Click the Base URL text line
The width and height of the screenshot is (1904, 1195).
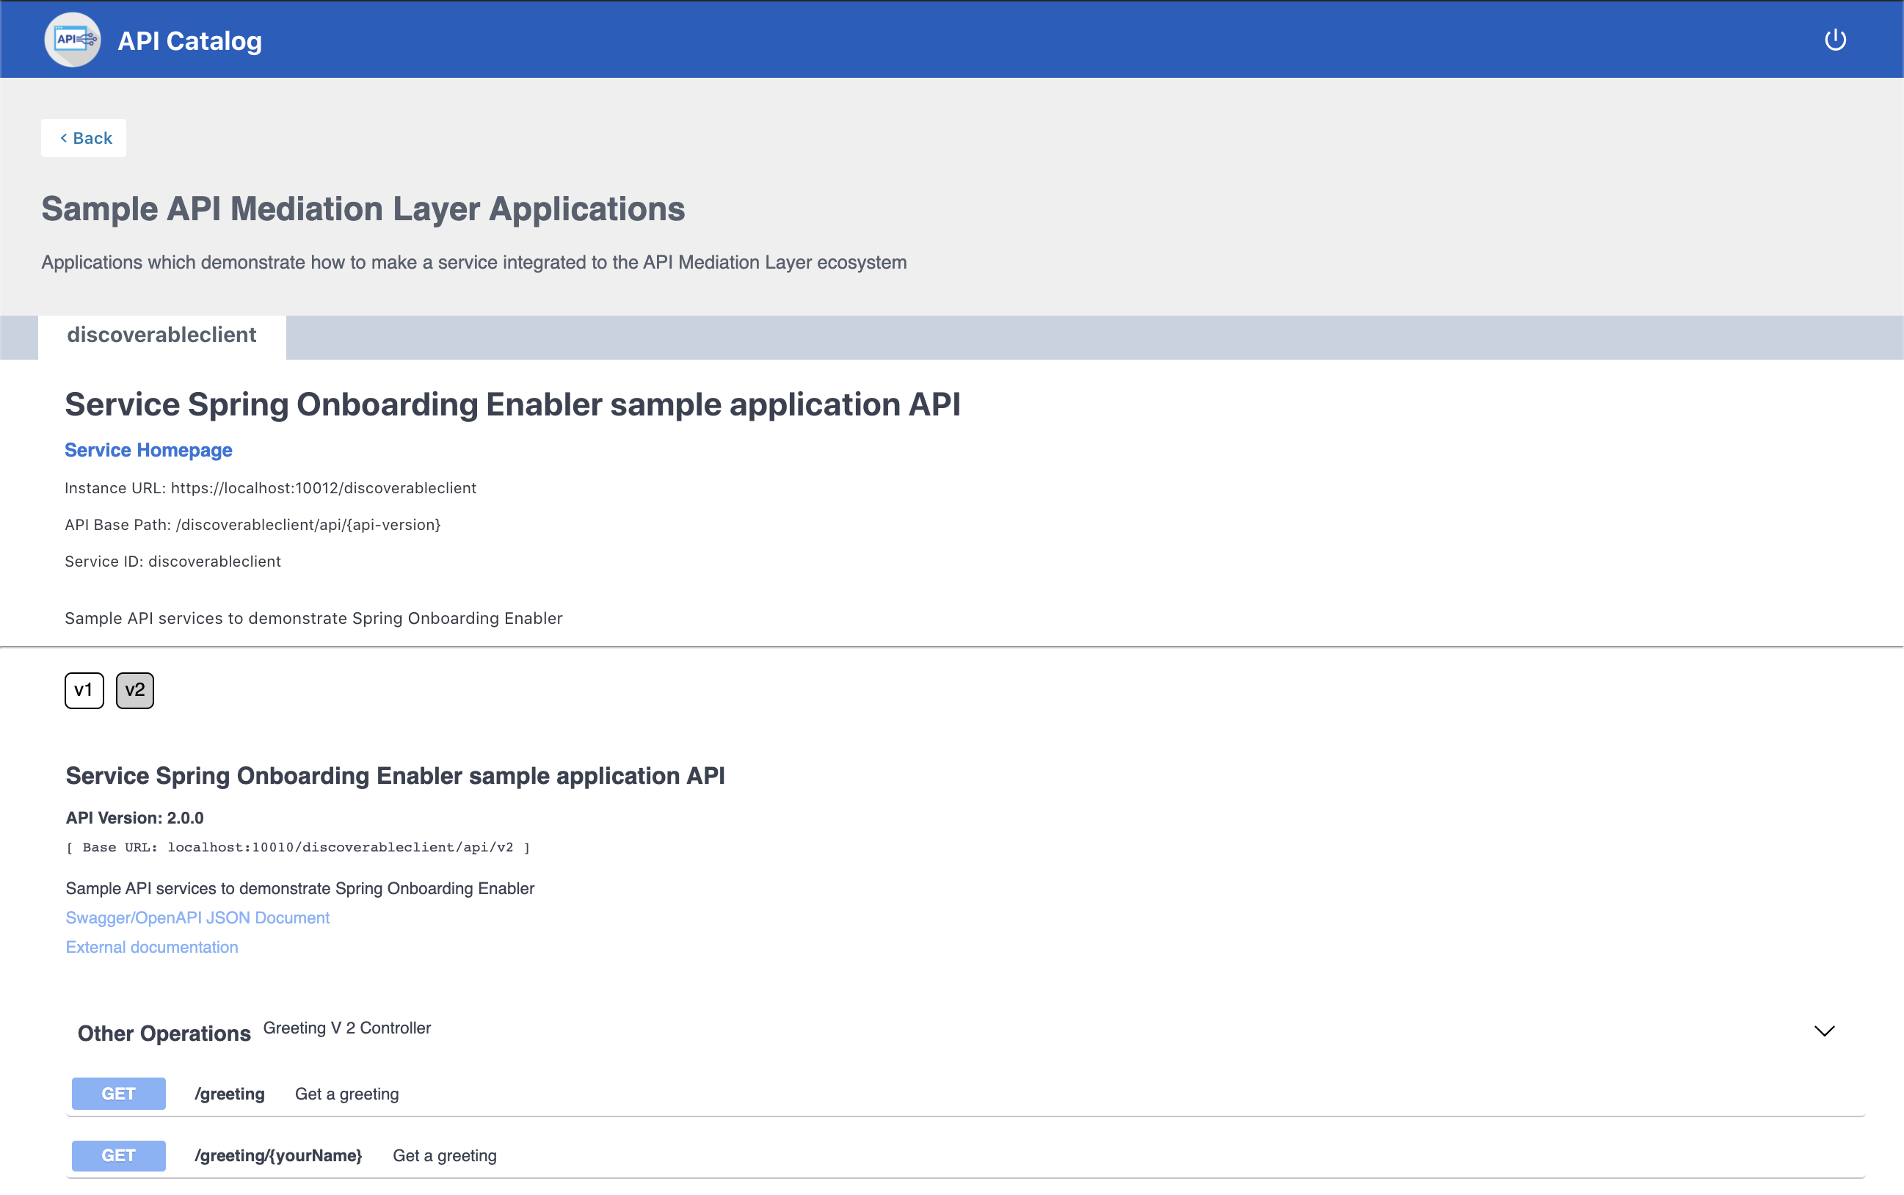(298, 847)
